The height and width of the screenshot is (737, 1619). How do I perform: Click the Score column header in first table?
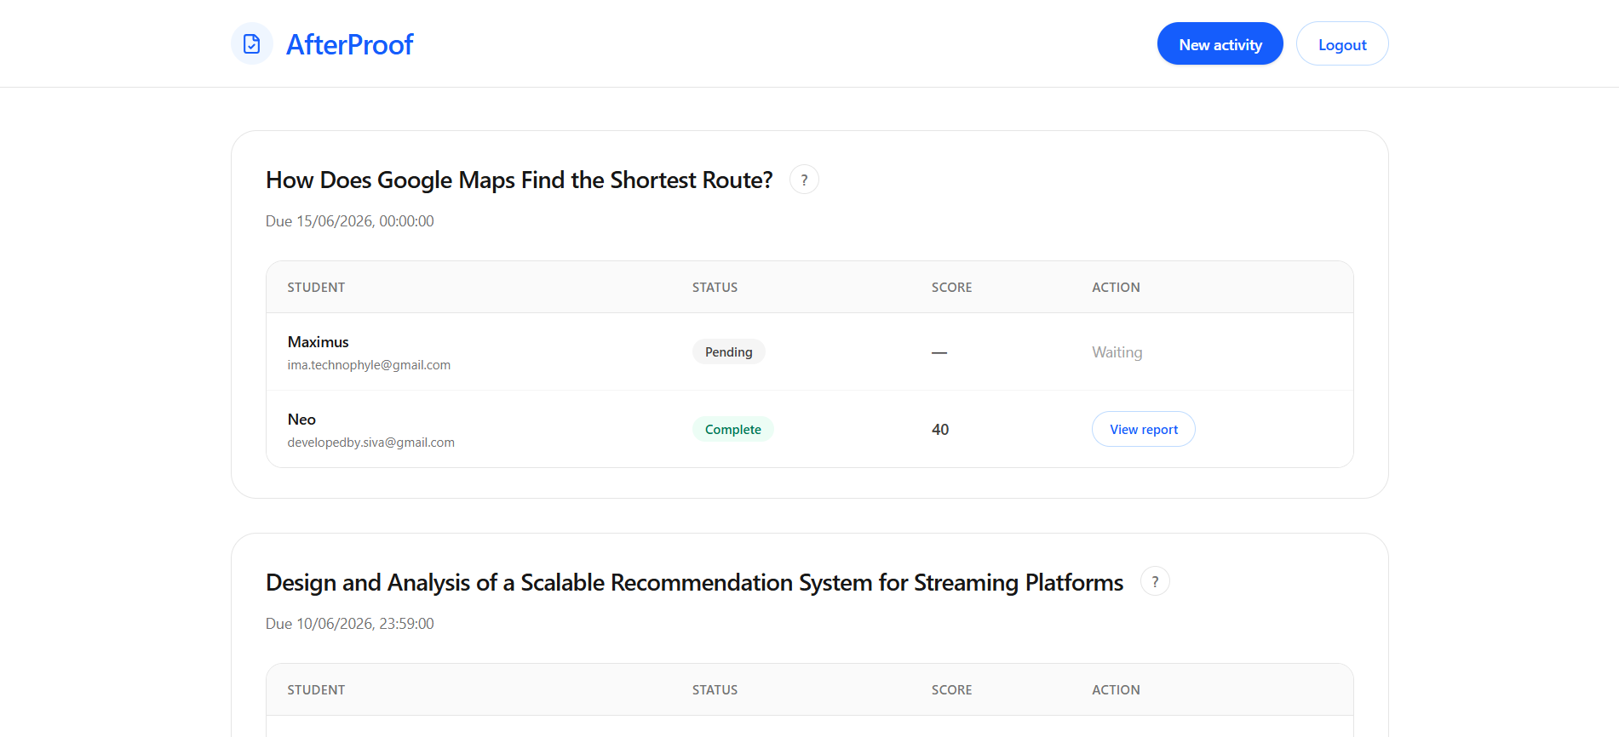[951, 288]
